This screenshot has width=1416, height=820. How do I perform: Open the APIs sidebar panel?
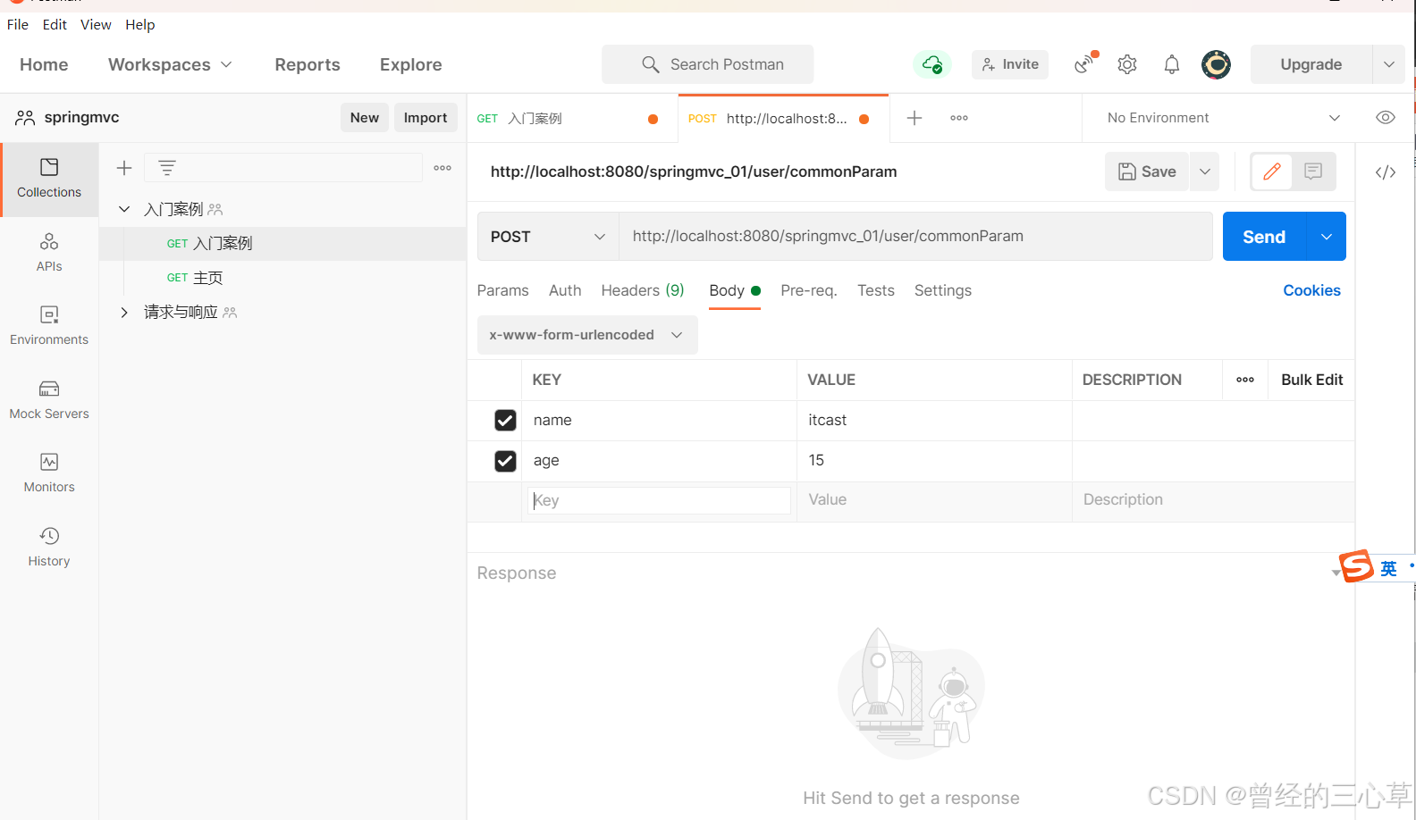(49, 253)
